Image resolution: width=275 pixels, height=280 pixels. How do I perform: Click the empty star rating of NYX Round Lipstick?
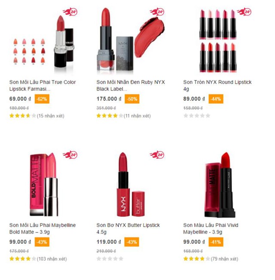197,116
